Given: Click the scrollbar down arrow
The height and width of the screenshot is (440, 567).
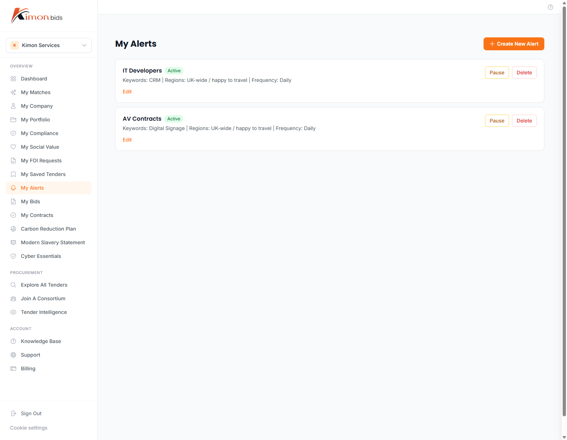Looking at the screenshot, I should (564, 437).
